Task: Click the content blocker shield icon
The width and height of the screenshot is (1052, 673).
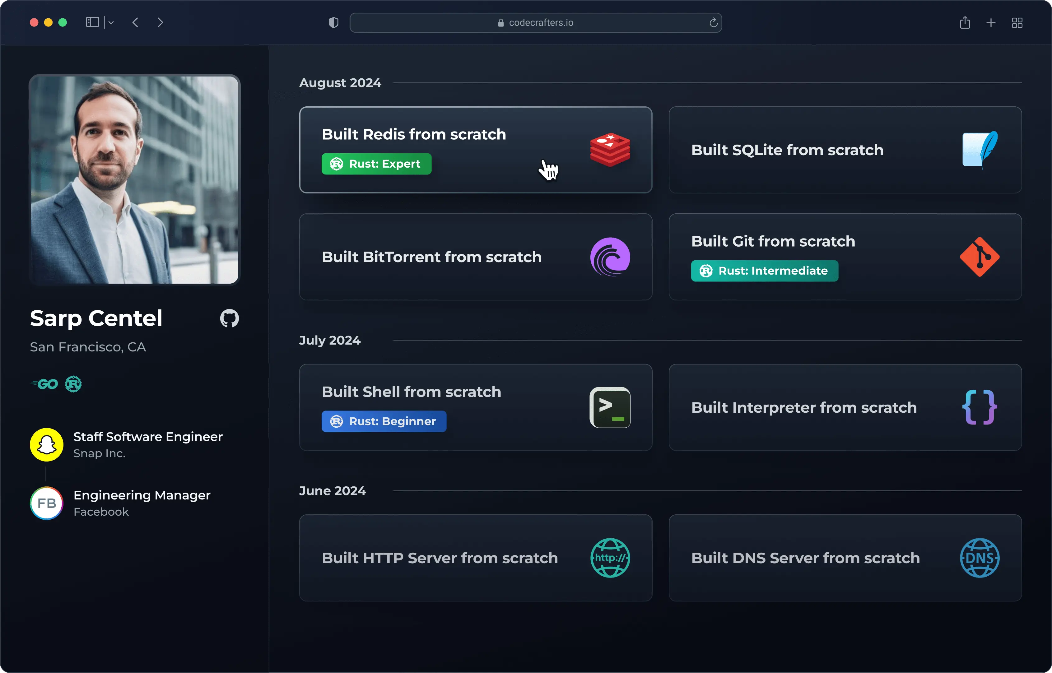Action: (333, 22)
